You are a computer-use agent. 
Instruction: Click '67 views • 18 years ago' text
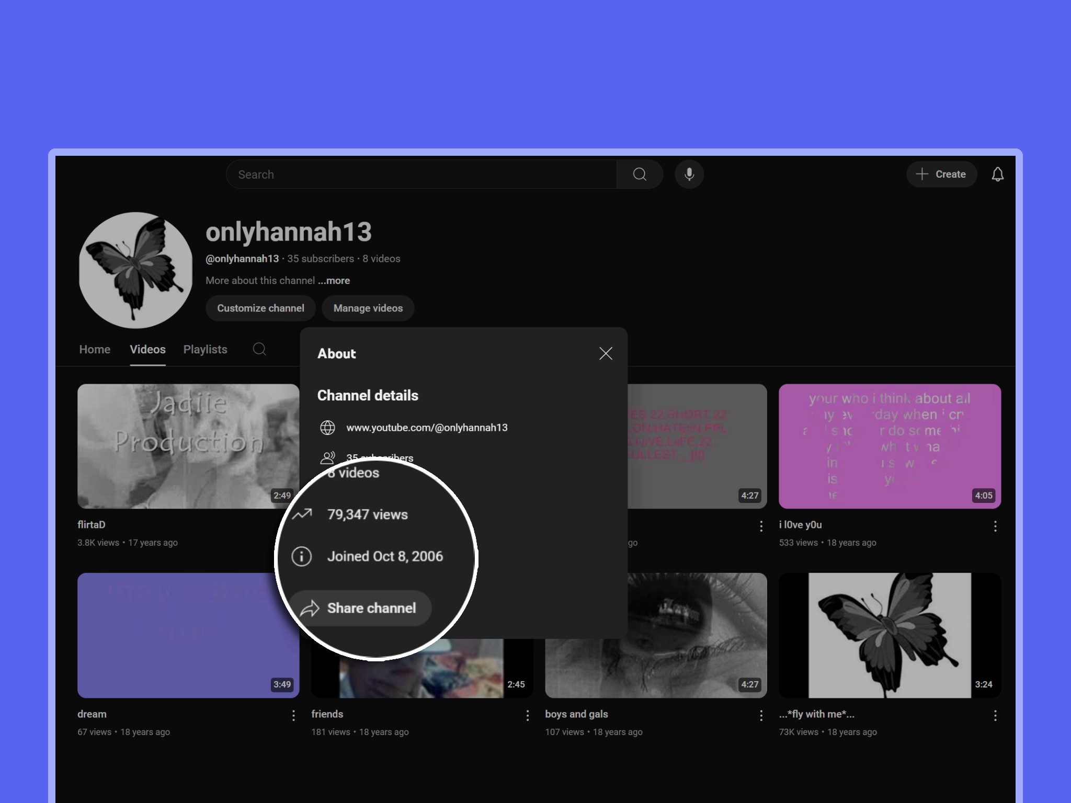coord(124,732)
